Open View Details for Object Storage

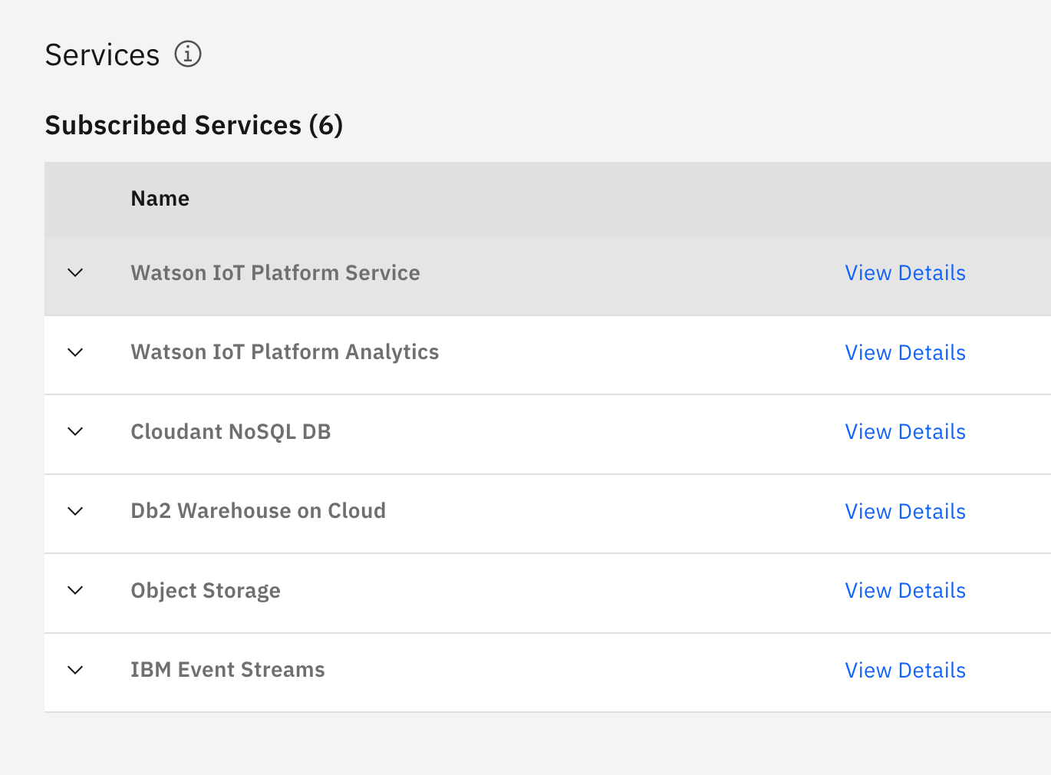coord(905,591)
